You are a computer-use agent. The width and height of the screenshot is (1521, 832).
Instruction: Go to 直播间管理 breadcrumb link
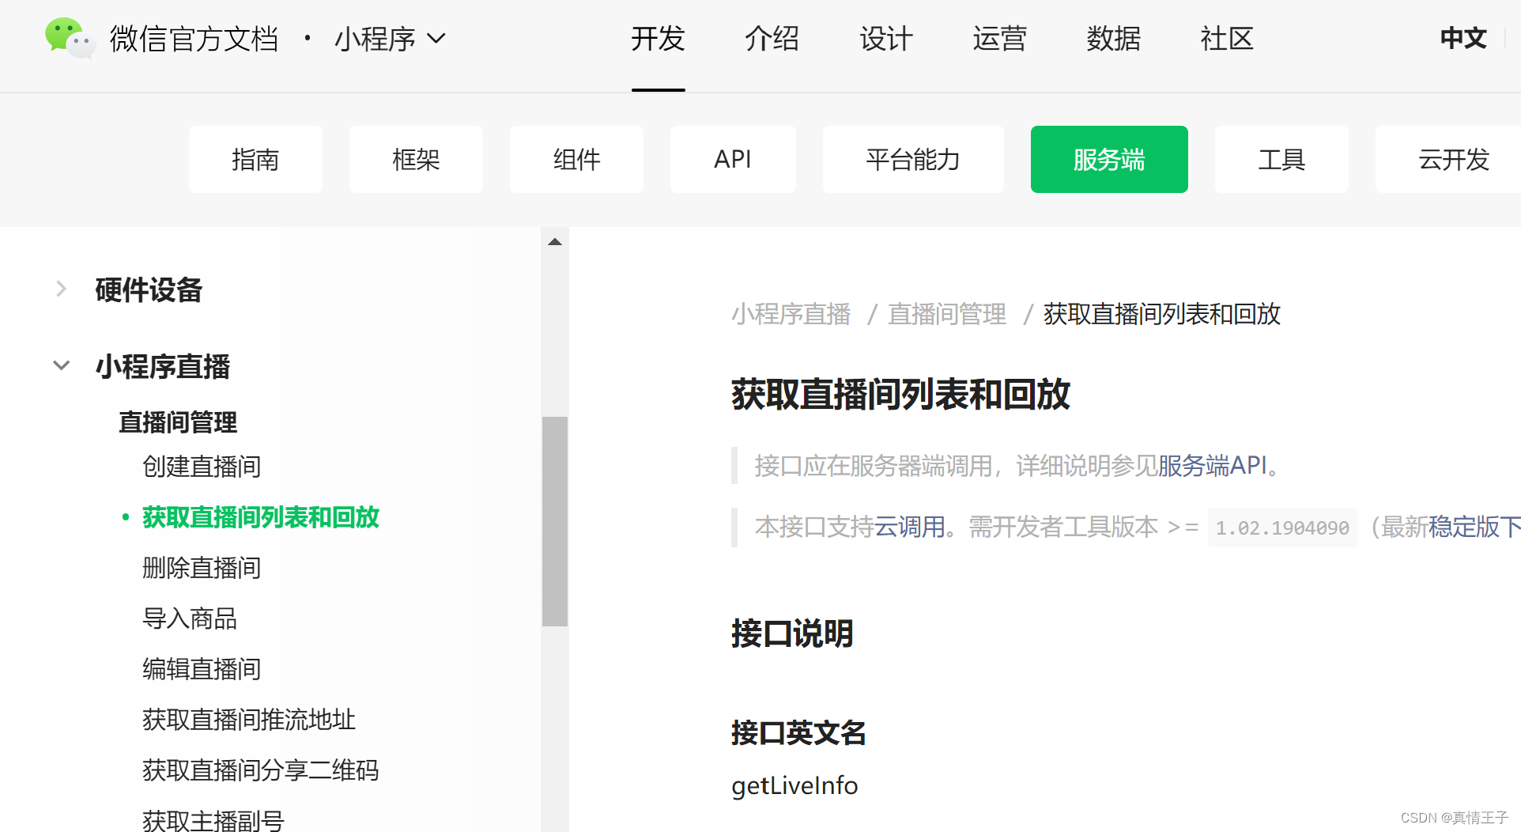click(x=947, y=314)
